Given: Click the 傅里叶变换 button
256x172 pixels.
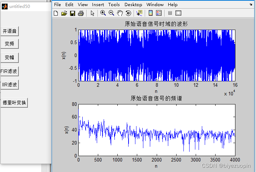Looking at the screenshot, I should pyautogui.click(x=14, y=103).
